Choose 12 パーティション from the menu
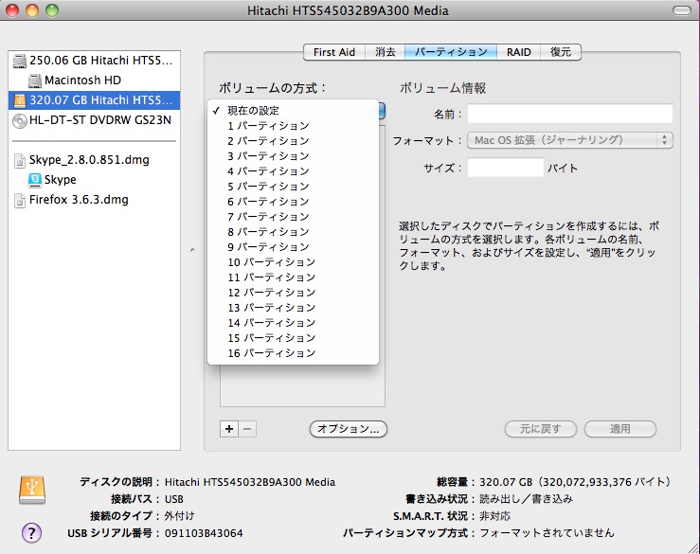This screenshot has width=700, height=554. (x=294, y=293)
